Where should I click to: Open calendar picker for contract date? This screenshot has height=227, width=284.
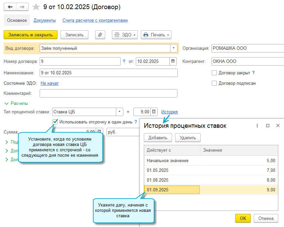click(x=173, y=62)
